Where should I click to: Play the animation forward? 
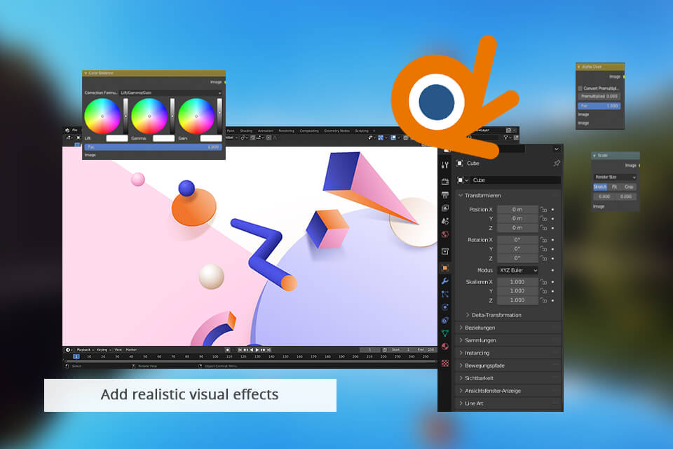257,350
